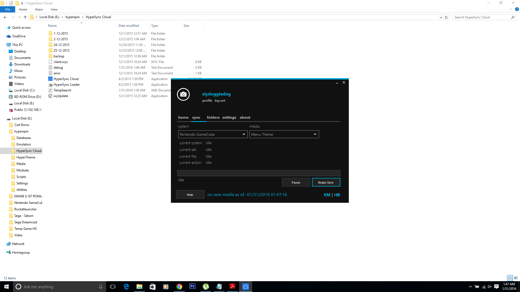
Task: Open Photoshop from the taskbar
Action: coord(192,287)
